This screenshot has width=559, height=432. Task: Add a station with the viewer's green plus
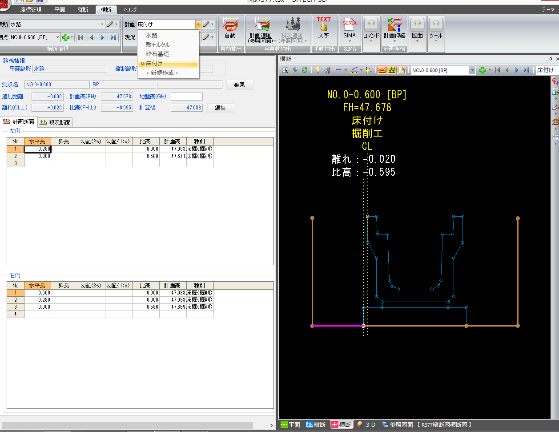point(483,70)
